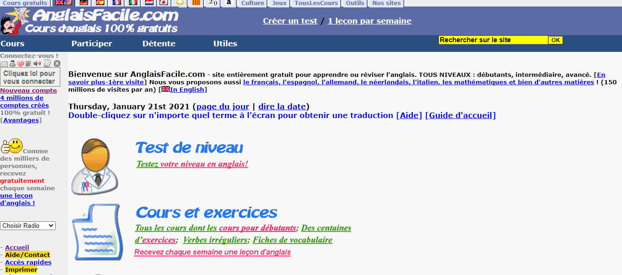Viewport: 622px width, 275px height.
Task: Switch to the Jeux tab
Action: [279, 3]
